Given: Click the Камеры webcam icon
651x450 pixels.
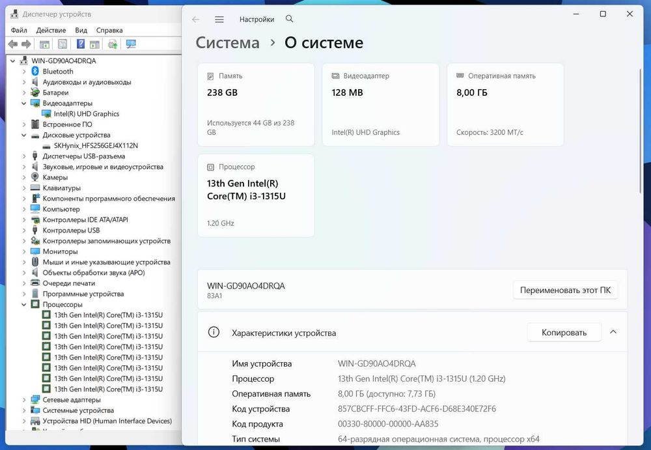Looking at the screenshot, I should (x=35, y=177).
